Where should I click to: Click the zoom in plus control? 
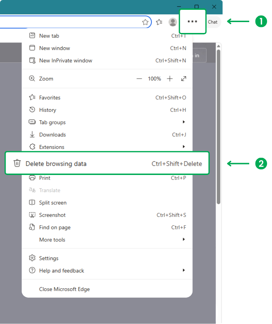pyautogui.click(x=170, y=79)
